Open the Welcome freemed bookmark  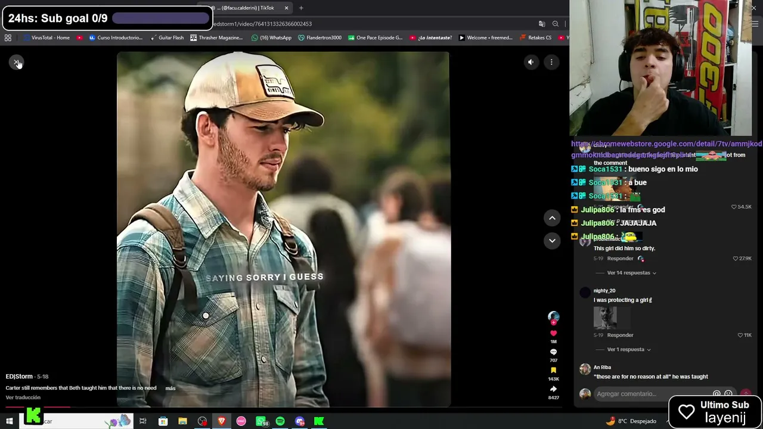click(485, 38)
